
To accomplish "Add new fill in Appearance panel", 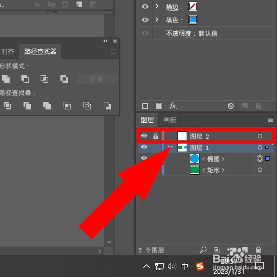I will (159, 106).
